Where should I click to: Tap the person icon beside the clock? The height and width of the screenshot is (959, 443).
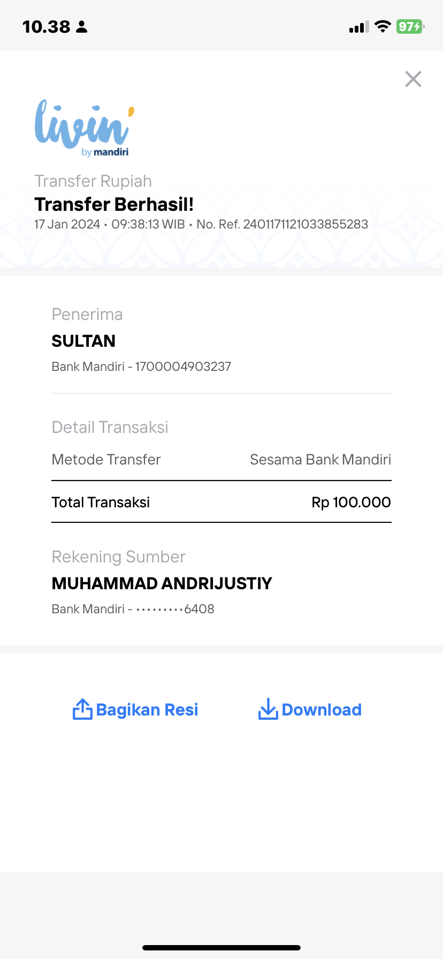pyautogui.click(x=81, y=27)
